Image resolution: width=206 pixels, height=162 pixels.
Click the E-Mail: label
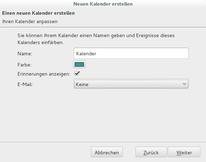(x=25, y=84)
